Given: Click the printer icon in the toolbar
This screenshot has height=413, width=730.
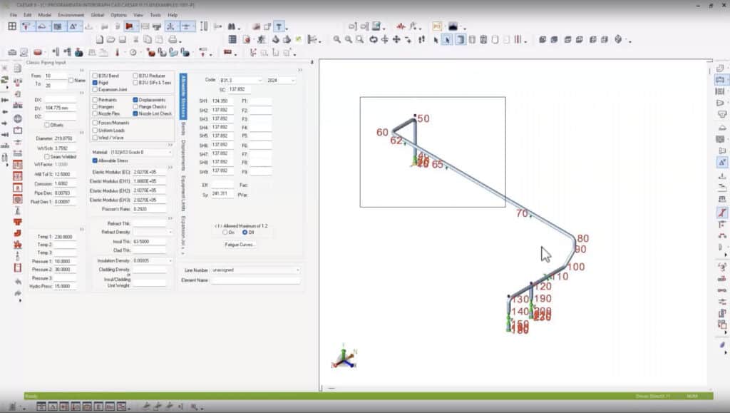Looking at the screenshot, I should 173,39.
